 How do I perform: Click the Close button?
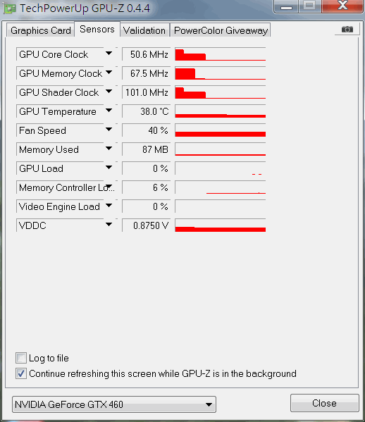(324, 403)
